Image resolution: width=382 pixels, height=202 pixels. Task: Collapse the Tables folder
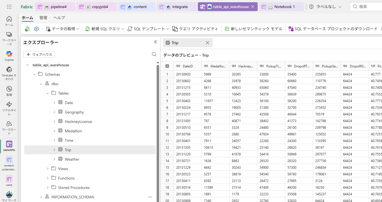(x=47, y=93)
